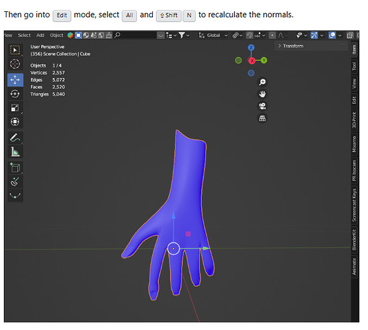Select the Measure tool
The width and height of the screenshot is (368, 330).
point(15,151)
